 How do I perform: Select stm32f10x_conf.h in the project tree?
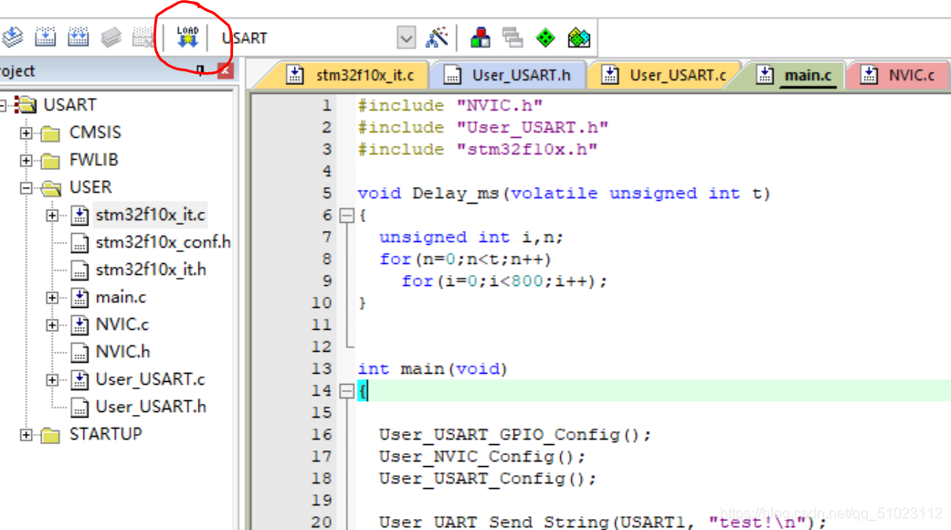point(164,242)
